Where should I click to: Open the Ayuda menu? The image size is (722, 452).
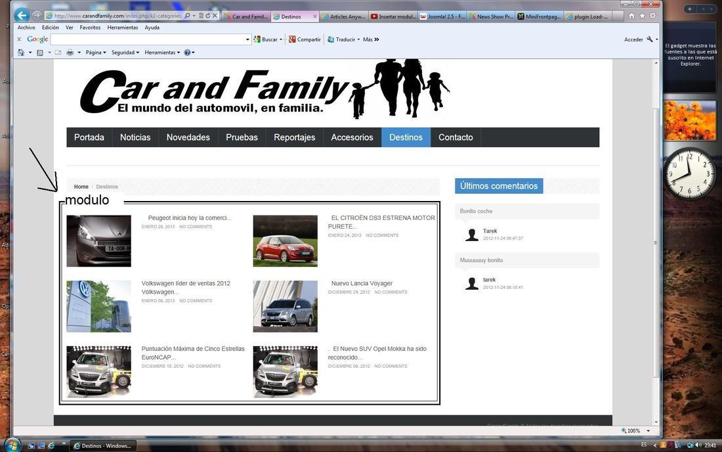tap(152, 28)
